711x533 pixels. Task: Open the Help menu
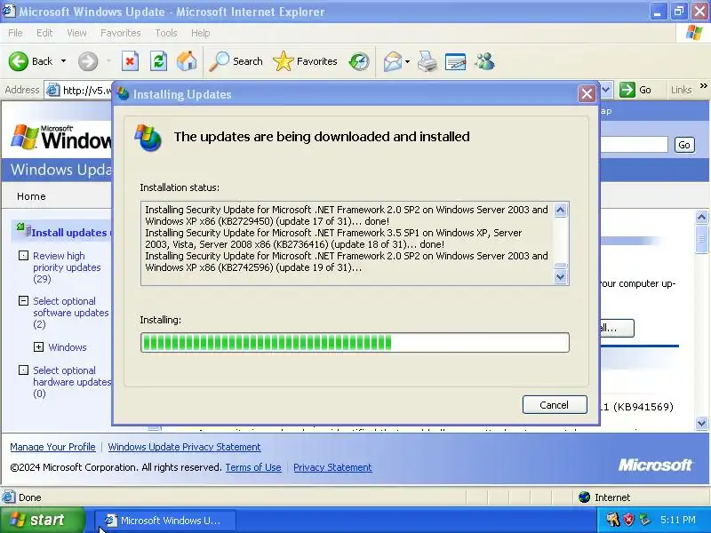[201, 33]
